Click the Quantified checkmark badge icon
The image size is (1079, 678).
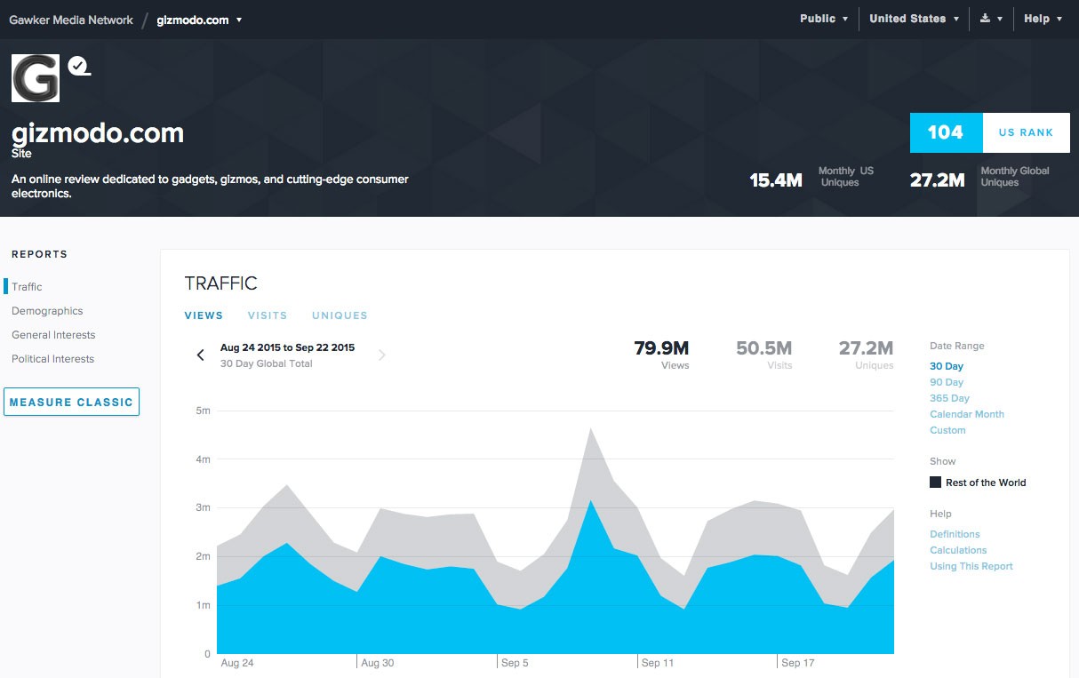point(79,66)
